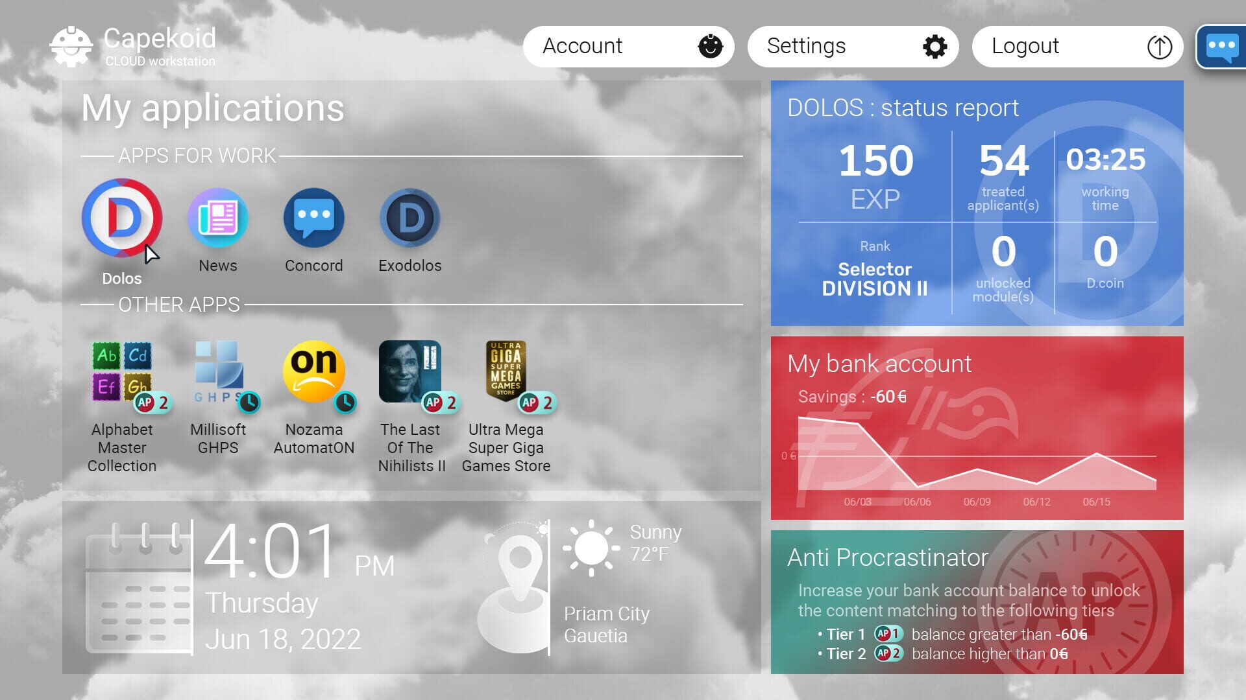The image size is (1246, 700).
Task: Click the Priam City location pin
Action: pos(517,569)
